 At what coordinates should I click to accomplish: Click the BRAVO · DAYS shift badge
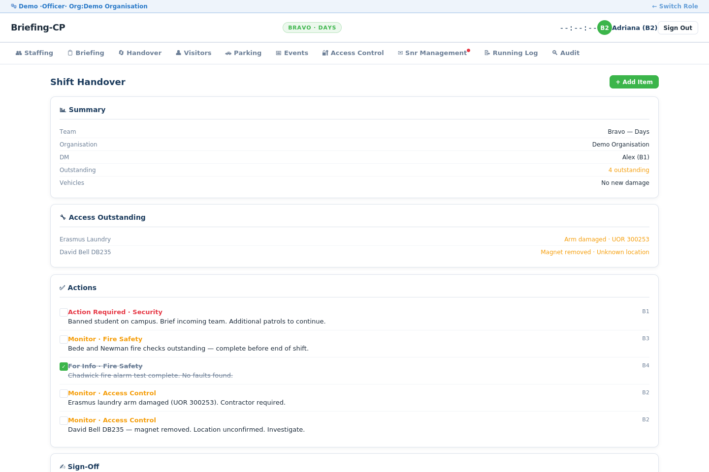312,28
